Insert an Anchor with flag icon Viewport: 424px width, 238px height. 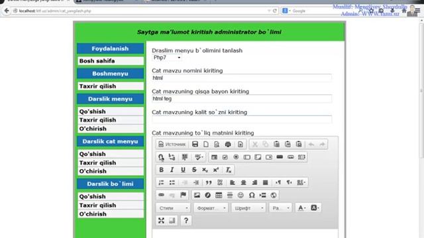[x=183, y=195]
